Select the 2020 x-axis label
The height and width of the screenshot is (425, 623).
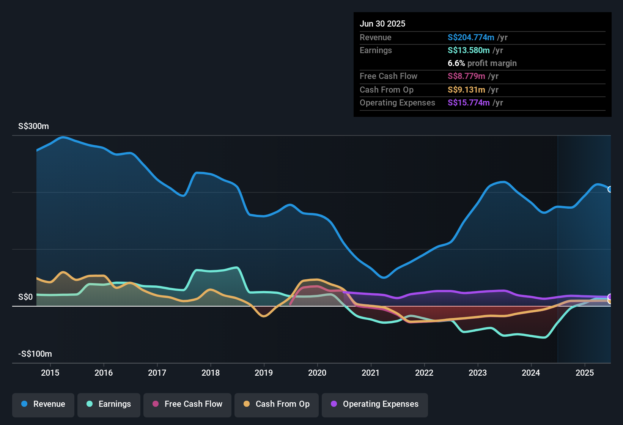point(317,373)
